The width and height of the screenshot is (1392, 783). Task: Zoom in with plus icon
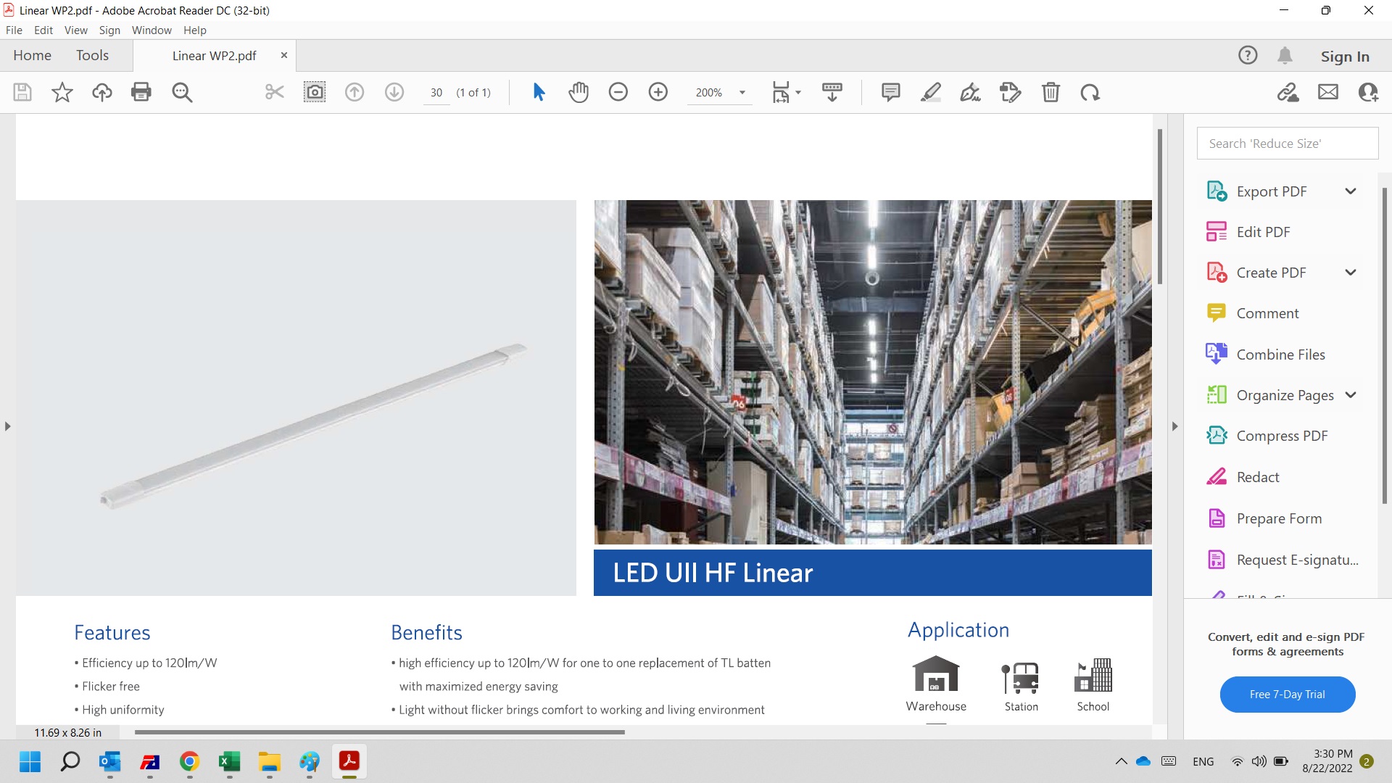click(x=658, y=92)
